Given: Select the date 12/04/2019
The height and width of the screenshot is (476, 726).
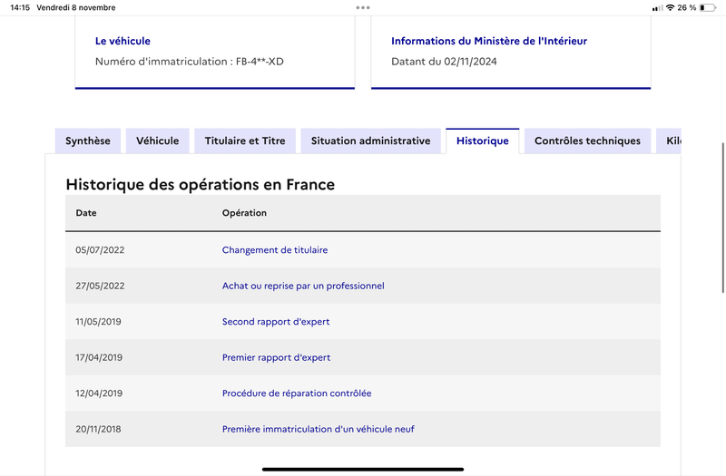Looking at the screenshot, I should (99, 393).
